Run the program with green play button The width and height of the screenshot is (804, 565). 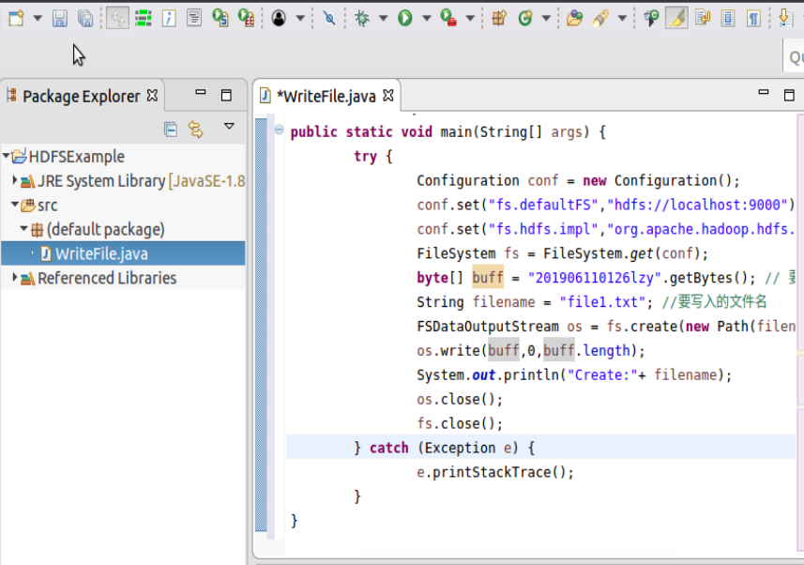click(405, 18)
